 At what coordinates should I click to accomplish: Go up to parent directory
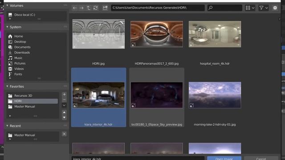88,8
